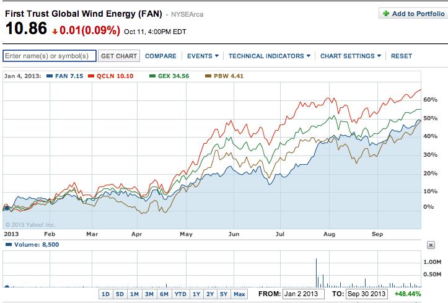Click the May label on the time axis
Image resolution: width=448 pixels, height=303 pixels.
tap(186, 234)
